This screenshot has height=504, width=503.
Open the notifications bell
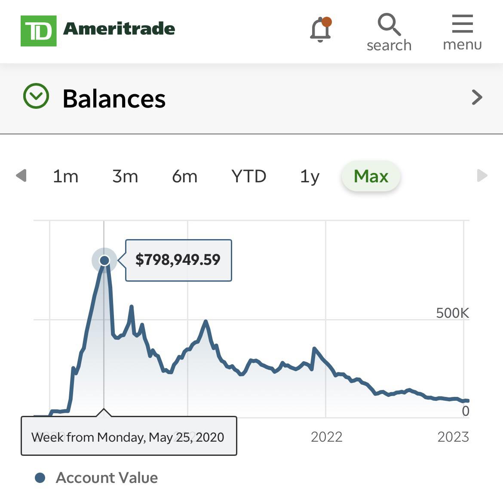(x=320, y=29)
